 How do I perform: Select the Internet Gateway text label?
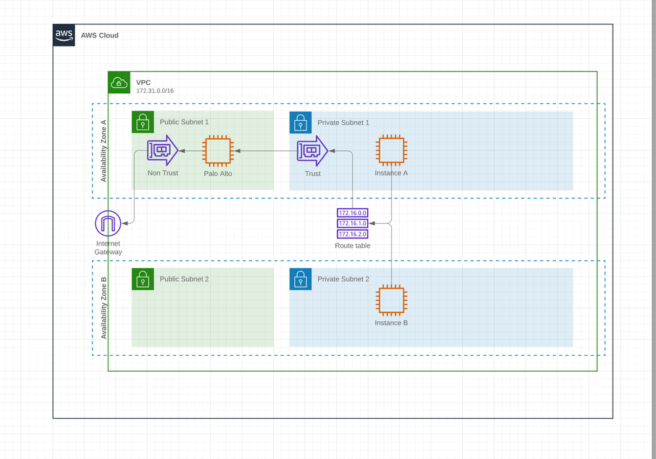click(108, 248)
